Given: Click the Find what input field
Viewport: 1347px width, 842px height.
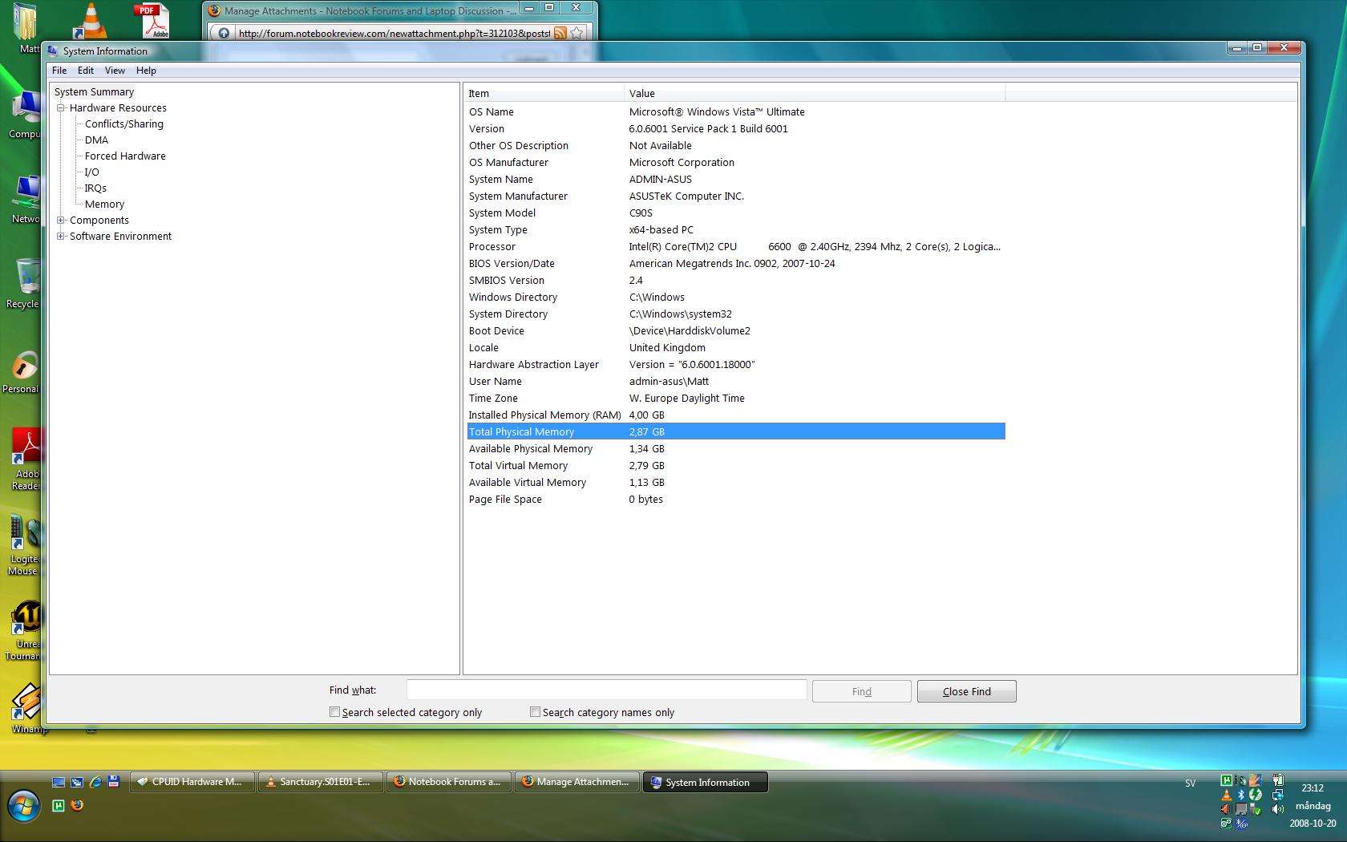Looking at the screenshot, I should (x=606, y=690).
